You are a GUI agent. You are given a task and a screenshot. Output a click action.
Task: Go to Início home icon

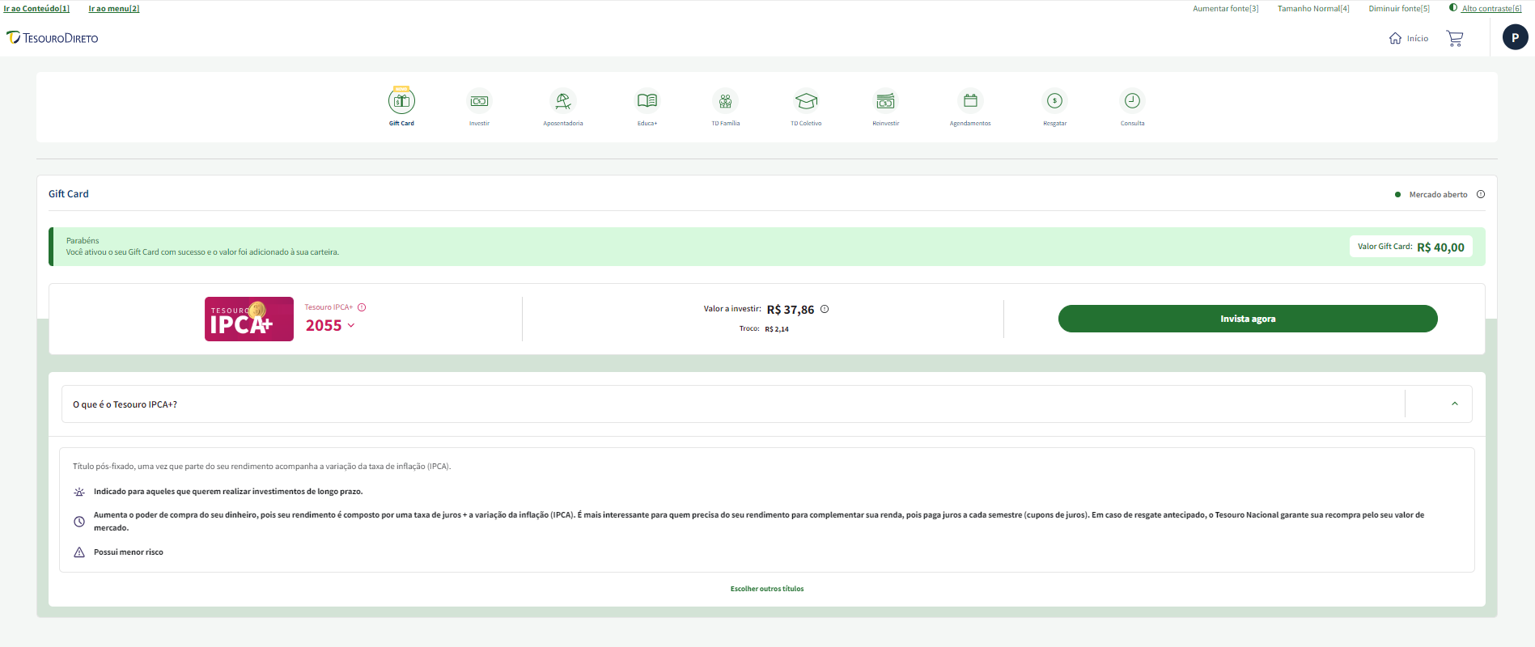[1395, 38]
